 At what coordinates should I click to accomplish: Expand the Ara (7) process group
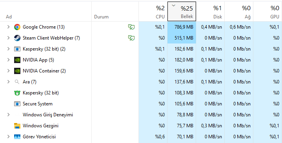coord(8,82)
